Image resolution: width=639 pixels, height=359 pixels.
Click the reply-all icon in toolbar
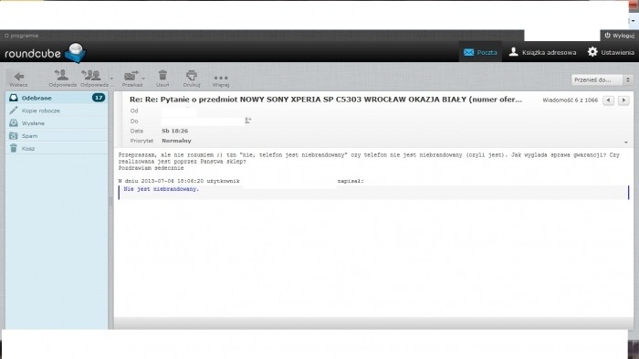click(91, 75)
